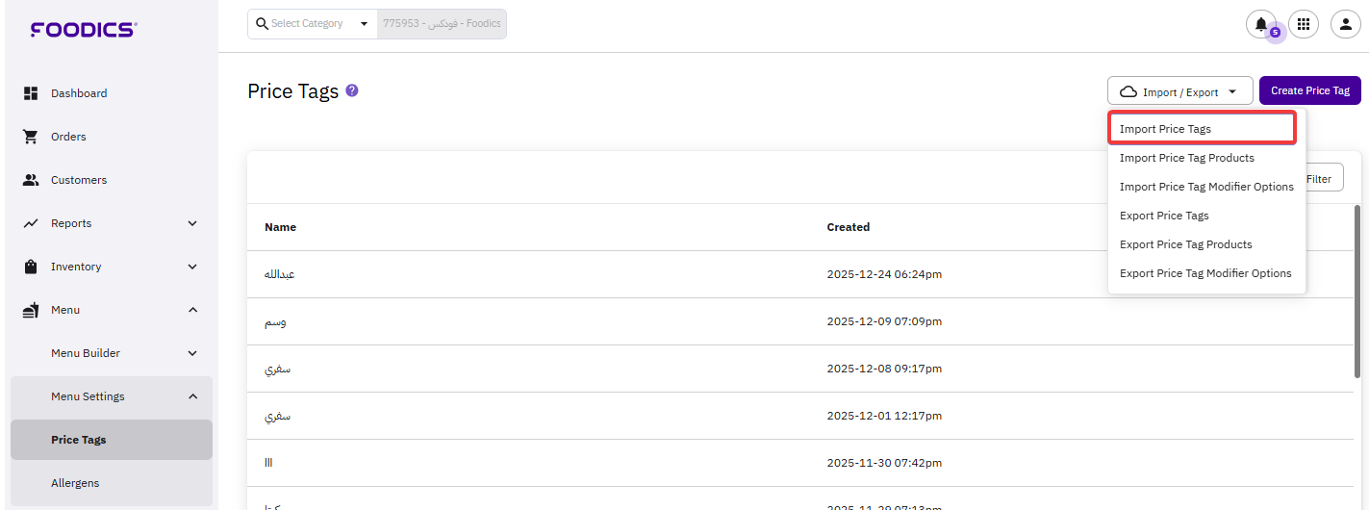The width and height of the screenshot is (1369, 510).
Task: Click the notifications bell icon
Action: 1260,24
